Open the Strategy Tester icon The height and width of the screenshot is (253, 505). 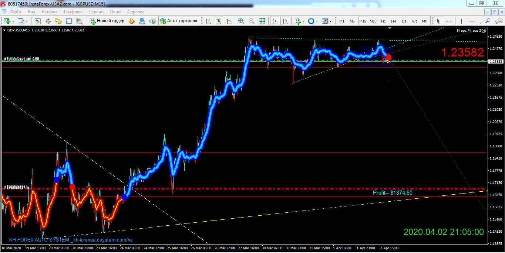tap(79, 21)
